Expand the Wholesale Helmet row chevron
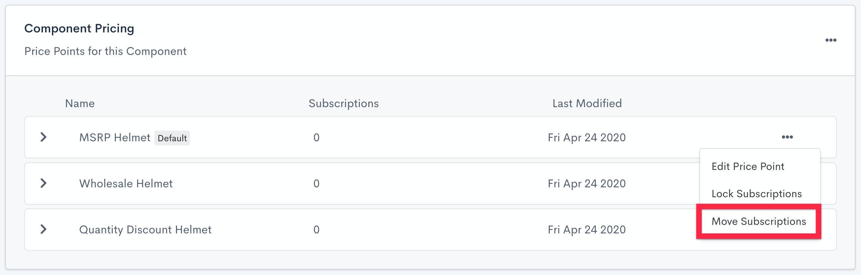 pyautogui.click(x=43, y=183)
